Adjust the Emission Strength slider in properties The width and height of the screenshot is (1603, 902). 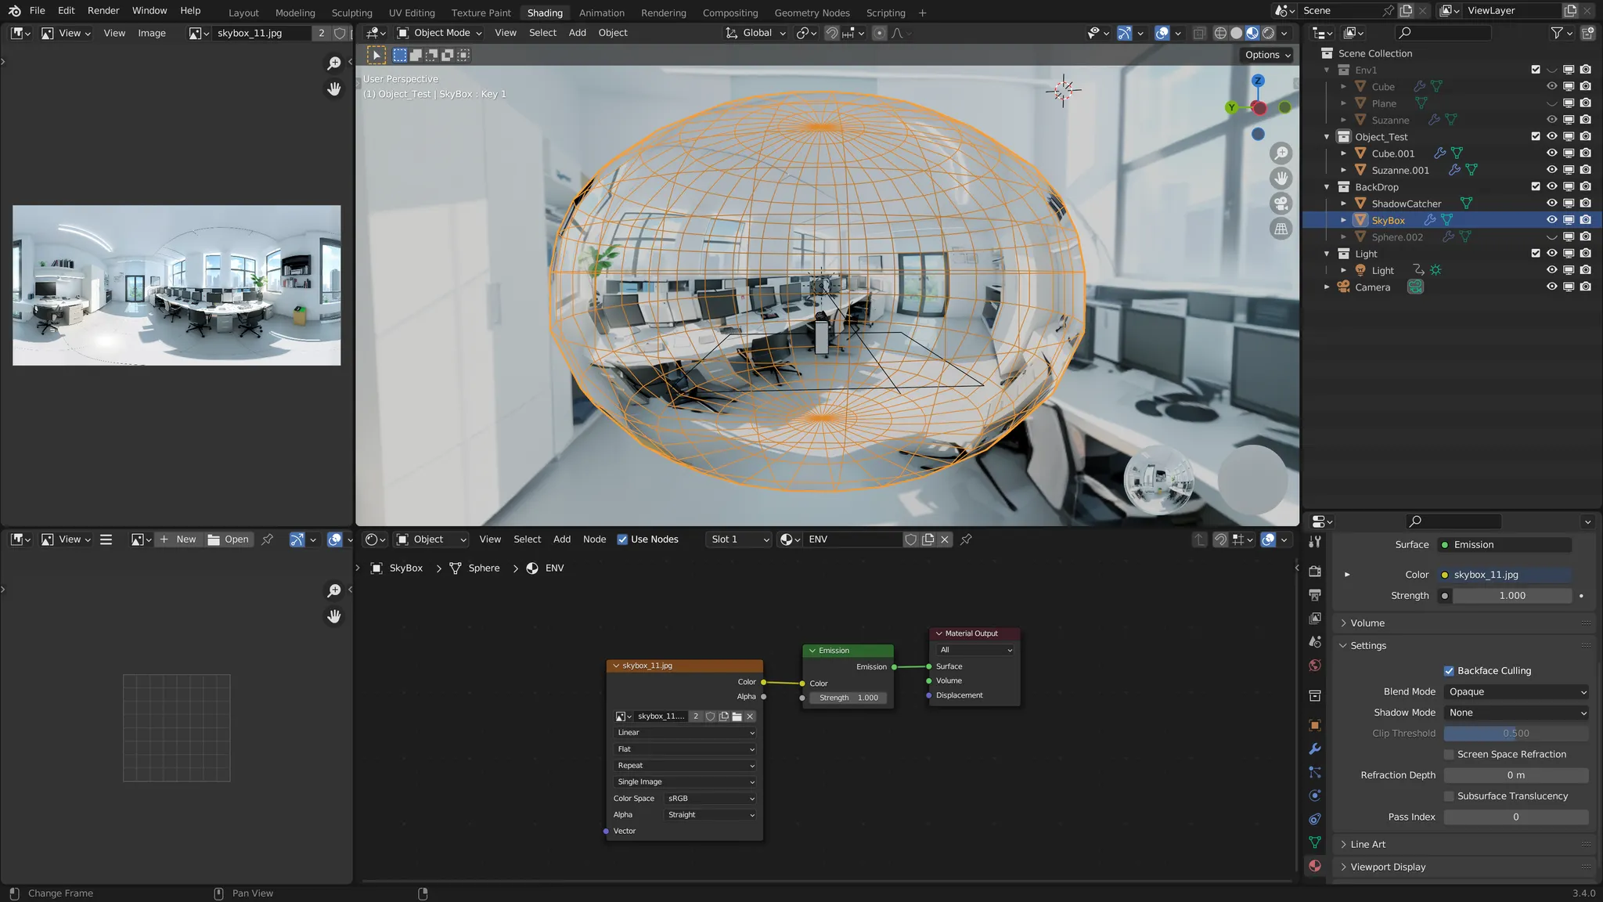click(1511, 596)
